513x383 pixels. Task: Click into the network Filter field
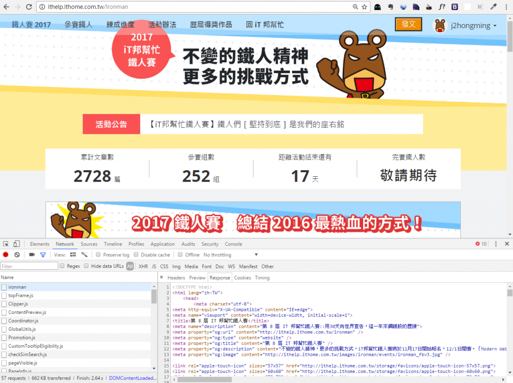29,266
